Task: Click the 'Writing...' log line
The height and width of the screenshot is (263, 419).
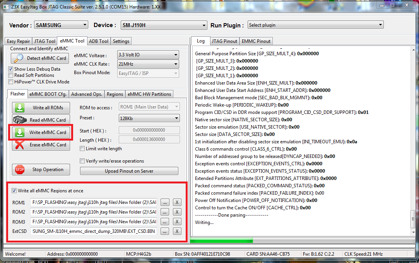Action: 204,222
